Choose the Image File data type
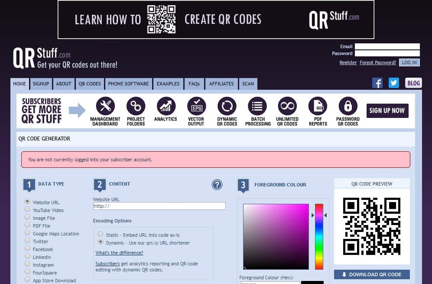 27,217
